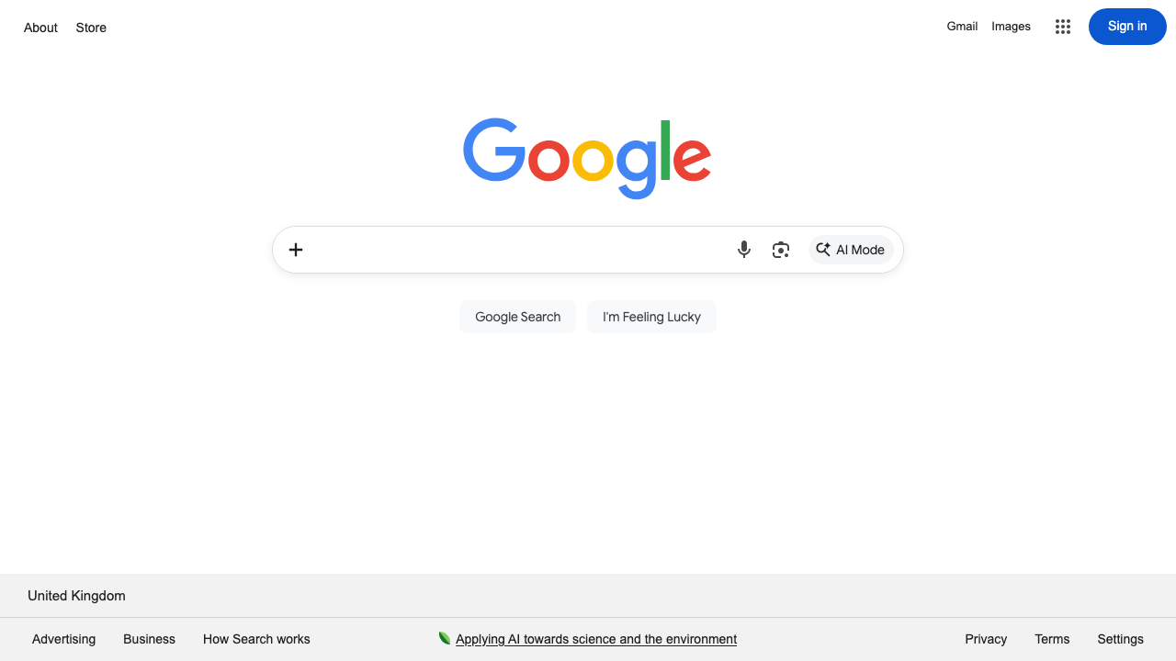Click the green leaf icon in footer
Image resolution: width=1176 pixels, height=661 pixels.
coord(445,638)
